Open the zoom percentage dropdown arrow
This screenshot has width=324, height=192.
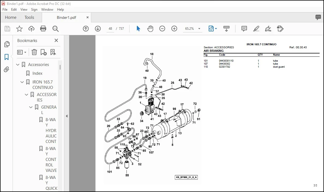pyautogui.click(x=199, y=29)
